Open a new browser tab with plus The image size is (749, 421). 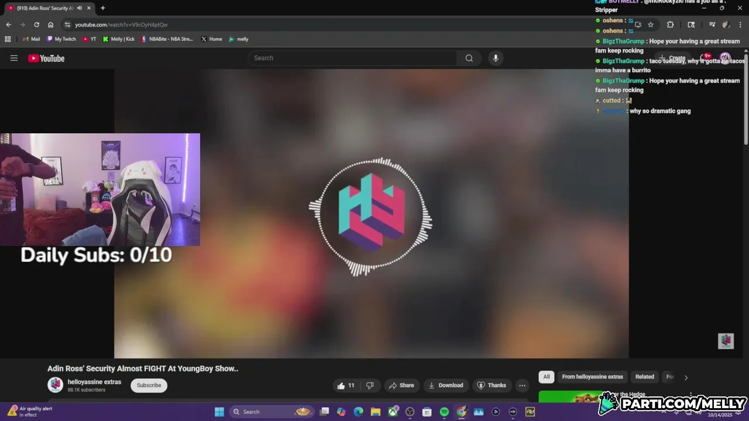click(103, 8)
